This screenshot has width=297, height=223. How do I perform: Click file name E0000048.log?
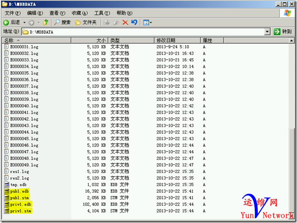pos(24,158)
